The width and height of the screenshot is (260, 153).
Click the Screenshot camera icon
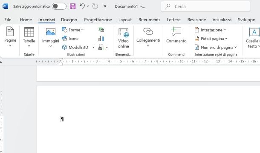101,47
